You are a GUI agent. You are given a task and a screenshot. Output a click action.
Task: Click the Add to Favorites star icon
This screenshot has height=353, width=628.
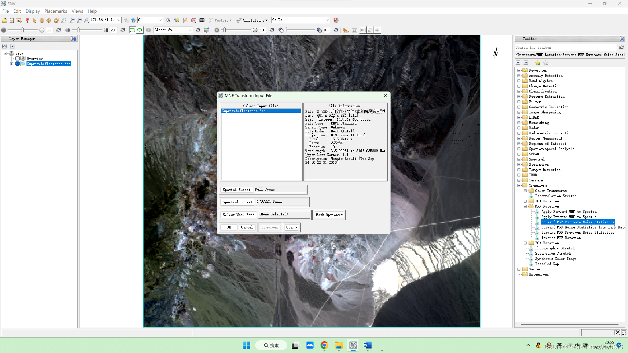(x=538, y=63)
